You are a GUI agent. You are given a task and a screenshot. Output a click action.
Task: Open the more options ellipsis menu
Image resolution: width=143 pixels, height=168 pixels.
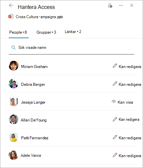(121, 5)
